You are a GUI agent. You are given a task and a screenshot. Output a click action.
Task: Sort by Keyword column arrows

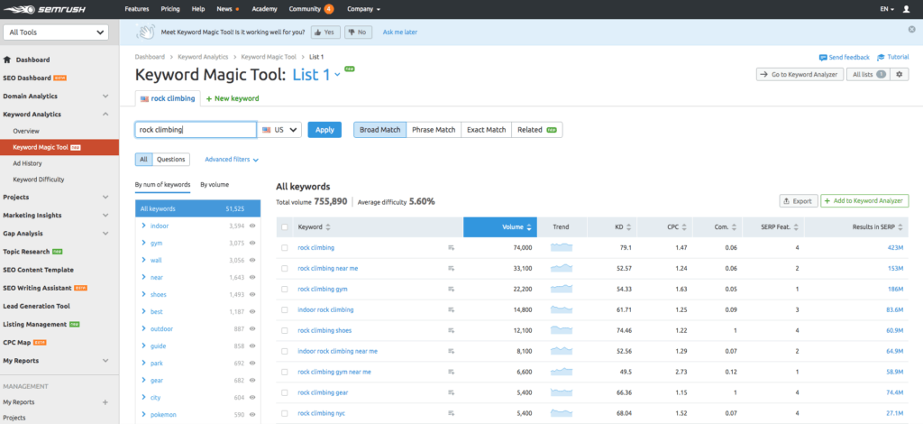(x=328, y=227)
